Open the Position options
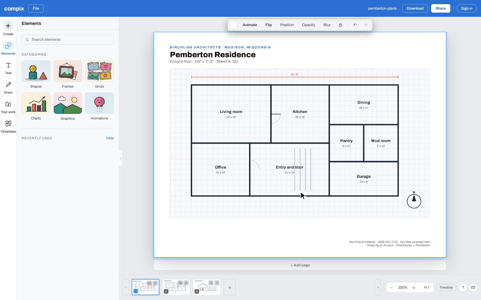Screen dimensions: 481x300 [287, 25]
